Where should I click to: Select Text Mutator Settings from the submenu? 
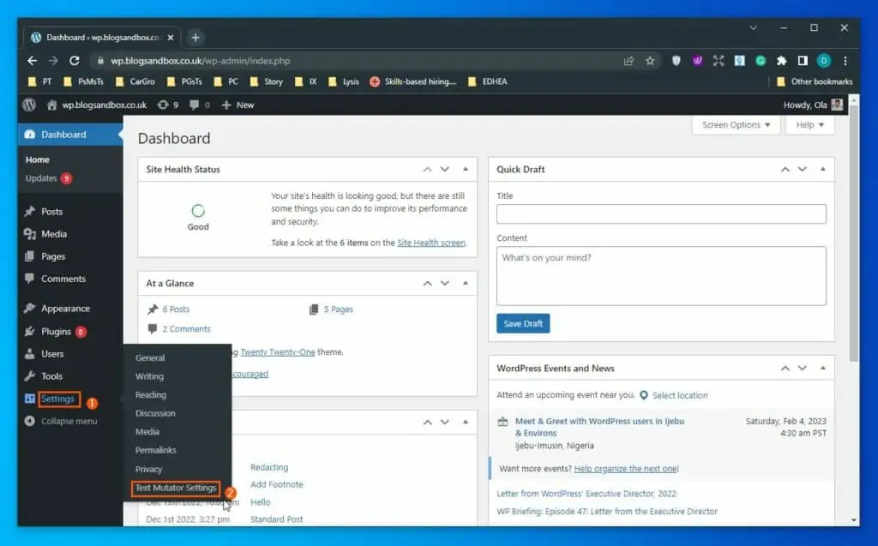pos(176,488)
